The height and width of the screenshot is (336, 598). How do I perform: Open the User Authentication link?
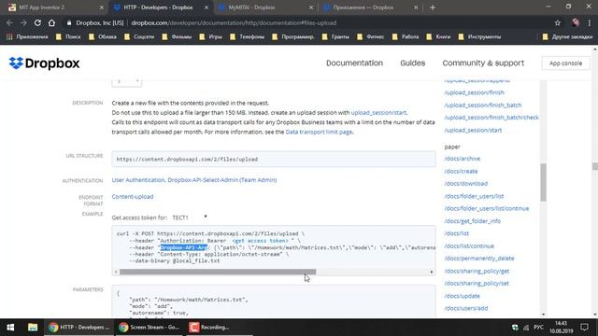tap(137, 180)
